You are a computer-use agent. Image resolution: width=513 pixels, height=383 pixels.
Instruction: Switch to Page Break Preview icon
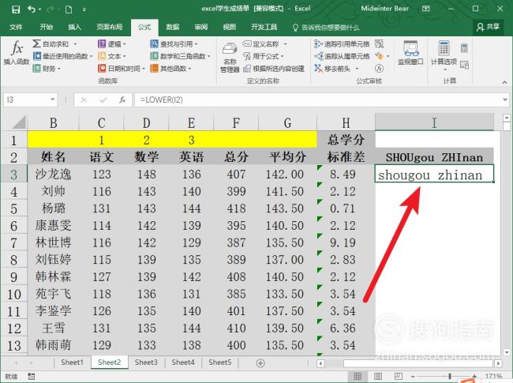click(x=398, y=377)
